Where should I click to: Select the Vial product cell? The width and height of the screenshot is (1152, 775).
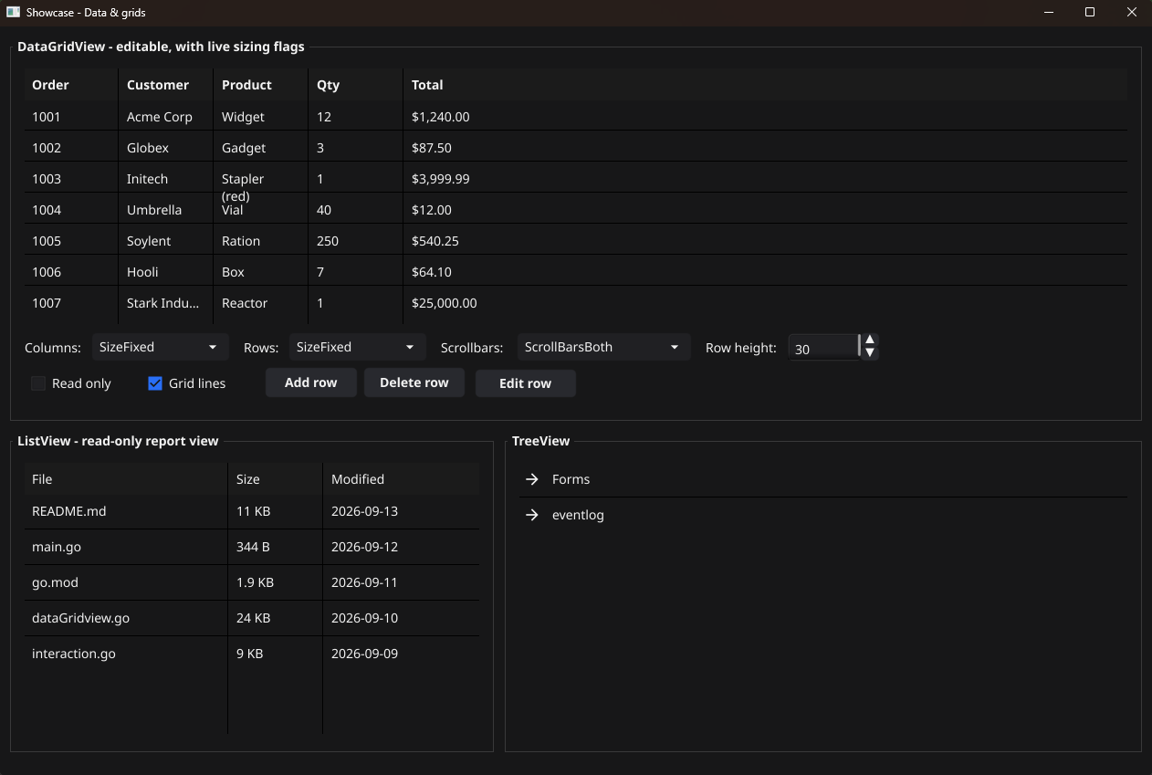(x=261, y=210)
